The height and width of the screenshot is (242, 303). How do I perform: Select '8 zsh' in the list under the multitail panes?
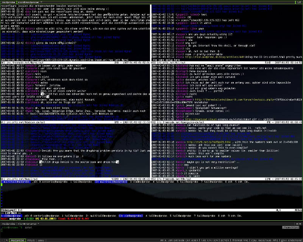tap(229, 182)
